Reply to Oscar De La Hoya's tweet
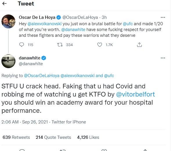 pos(22,45)
